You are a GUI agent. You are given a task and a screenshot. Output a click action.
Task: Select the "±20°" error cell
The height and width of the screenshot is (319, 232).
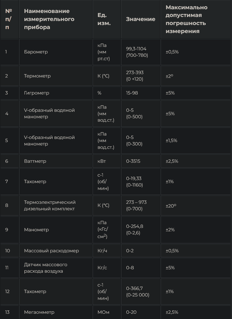pos(171,205)
